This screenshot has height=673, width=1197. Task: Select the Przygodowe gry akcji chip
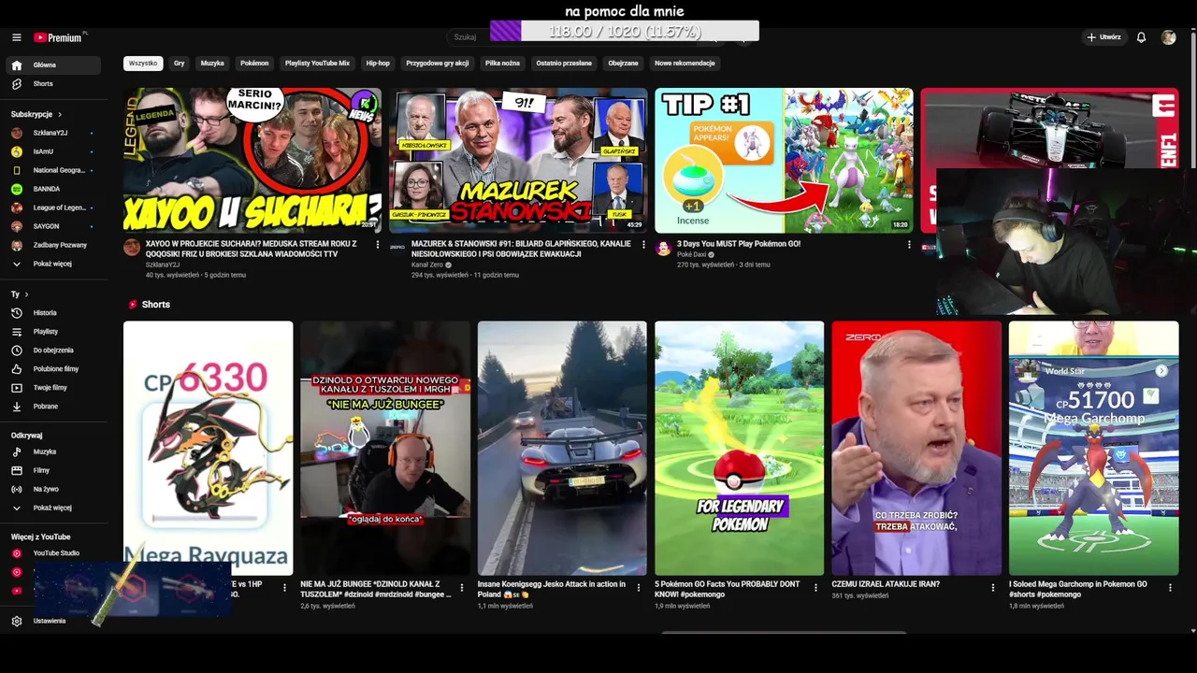[438, 64]
